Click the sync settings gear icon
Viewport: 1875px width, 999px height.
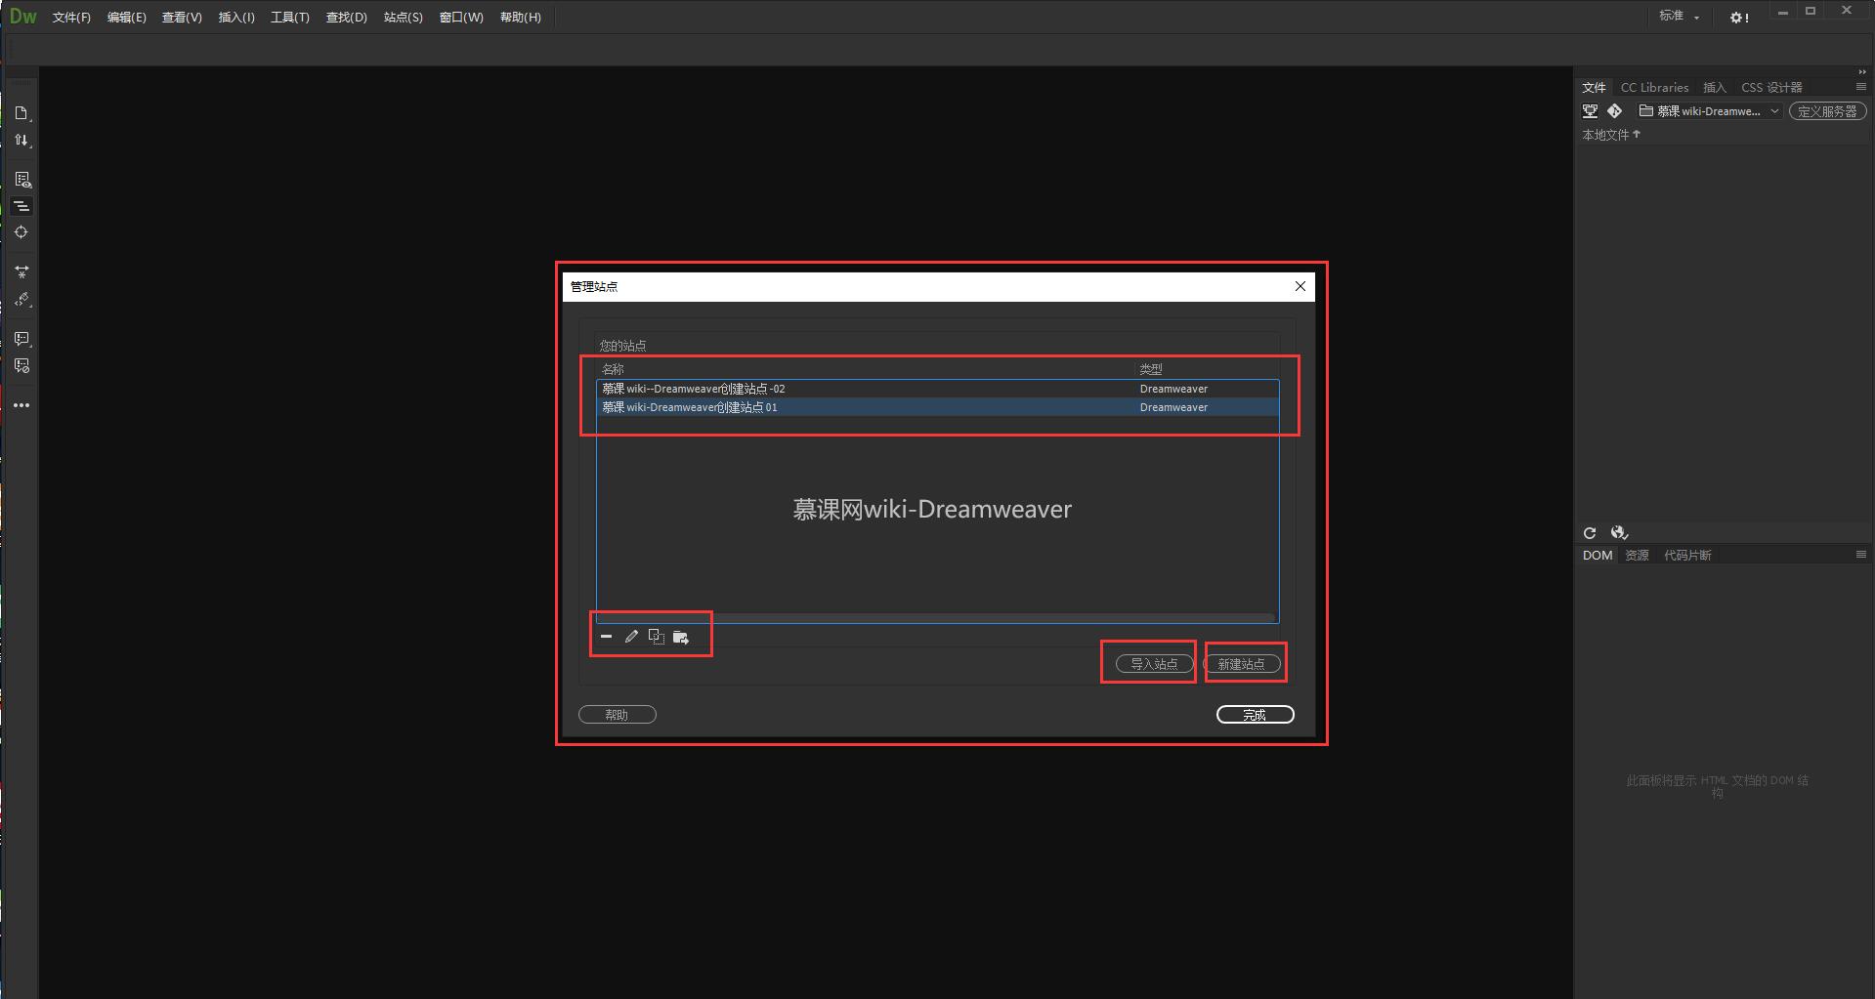click(x=1739, y=18)
